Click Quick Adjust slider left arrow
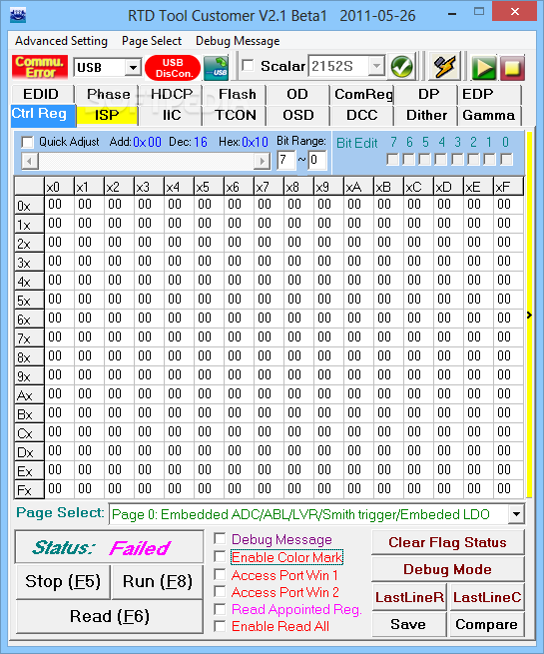 coord(30,161)
